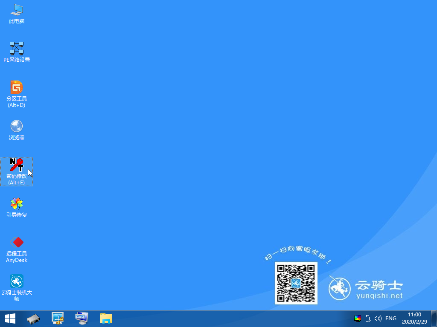Open the 引导修复 boot repair icon
437x327 pixels.
[17, 207]
